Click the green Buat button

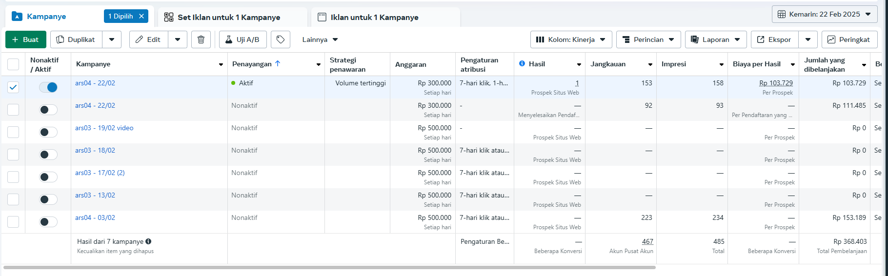click(x=26, y=39)
